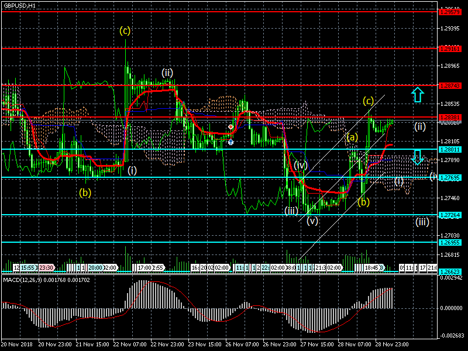Image resolution: width=468 pixels, height=351 pixels.
Task: Click the cyan up arrow on chart
Action: pyautogui.click(x=417, y=95)
